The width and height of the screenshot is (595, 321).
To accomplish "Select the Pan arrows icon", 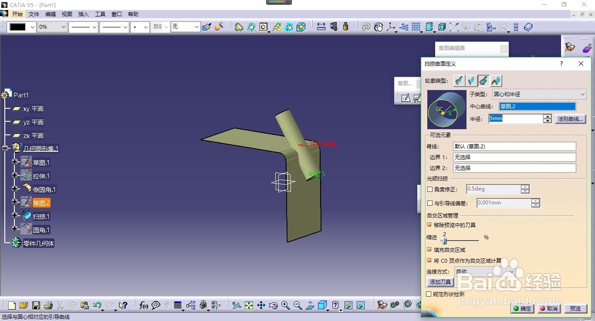I will tap(261, 305).
